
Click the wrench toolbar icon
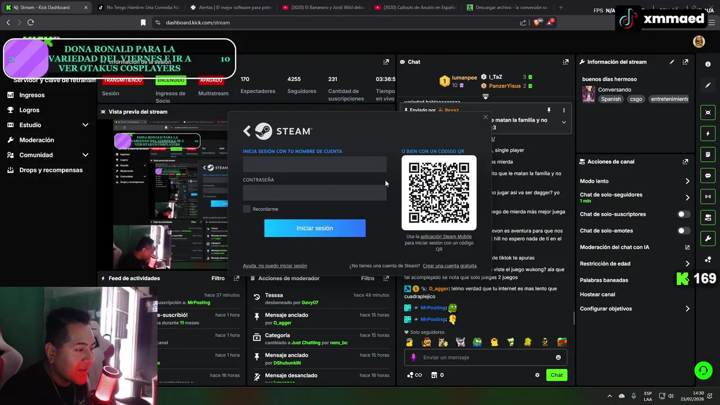click(x=708, y=238)
